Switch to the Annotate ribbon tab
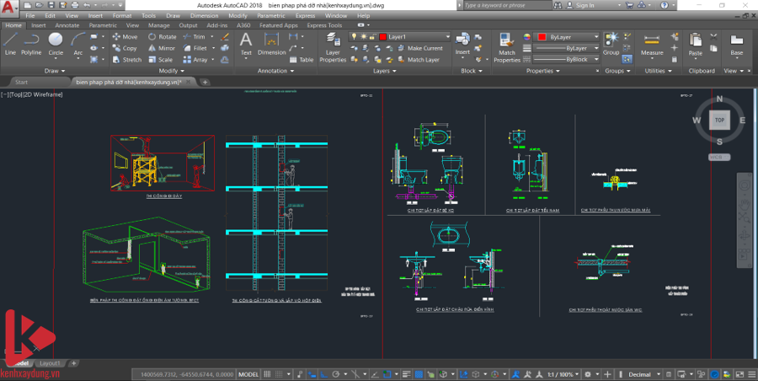The image size is (758, 381). point(66,25)
